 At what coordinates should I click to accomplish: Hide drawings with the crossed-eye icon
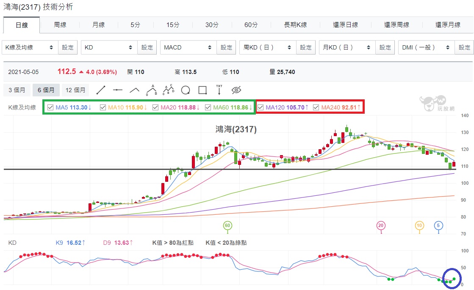236,90
